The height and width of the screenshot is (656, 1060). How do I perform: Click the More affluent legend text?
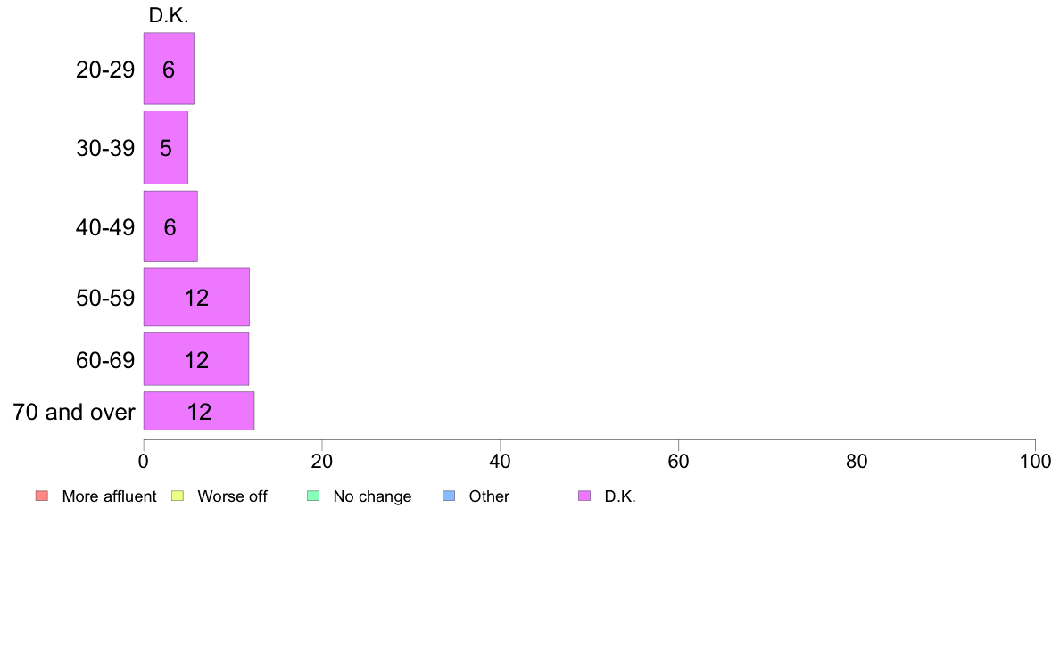[x=109, y=496]
